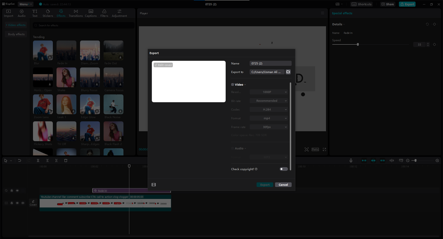The width and height of the screenshot is (443, 239).
Task: Download the Fade Out effect
Action: click(x=120, y=57)
